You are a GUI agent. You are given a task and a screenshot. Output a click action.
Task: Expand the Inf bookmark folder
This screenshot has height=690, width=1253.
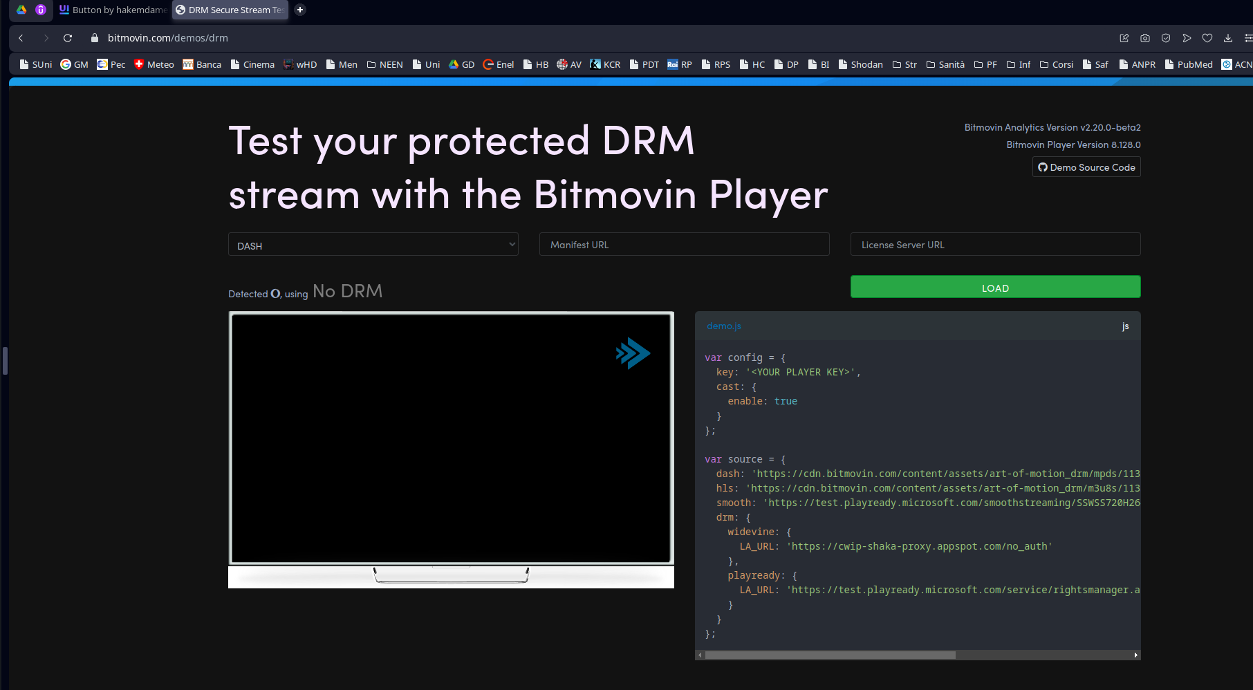1019,64
